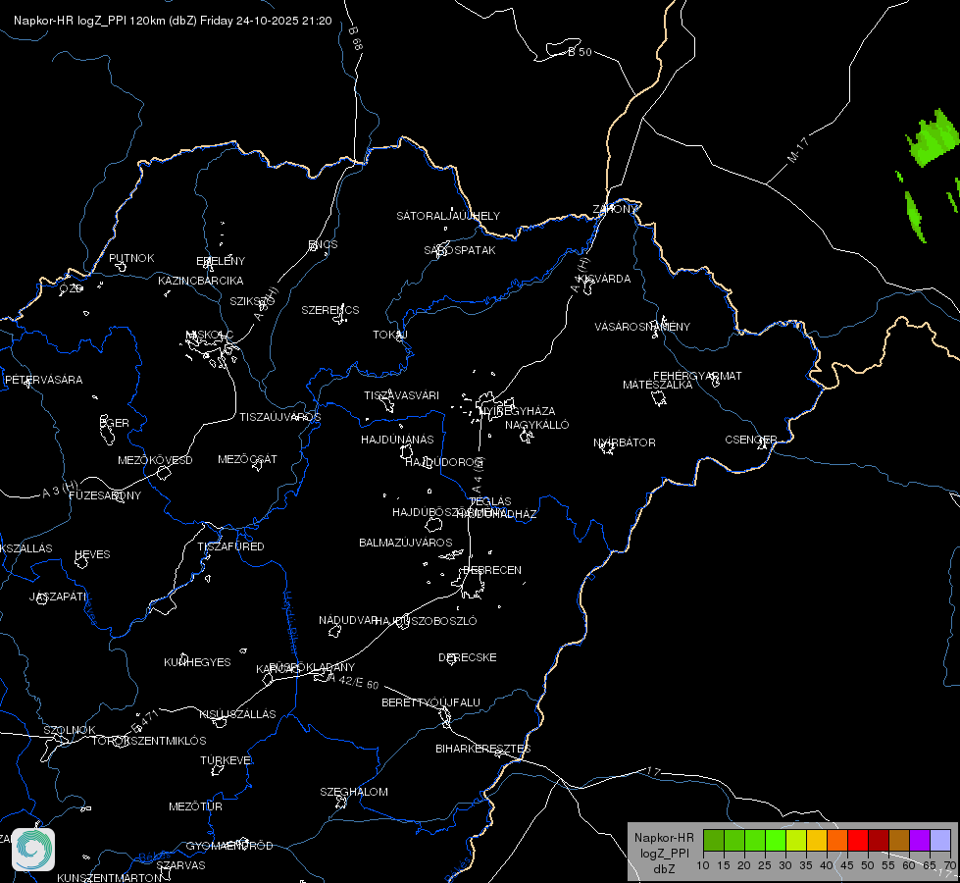Click the TURKEVE label
960x883 pixels.
pos(226,759)
